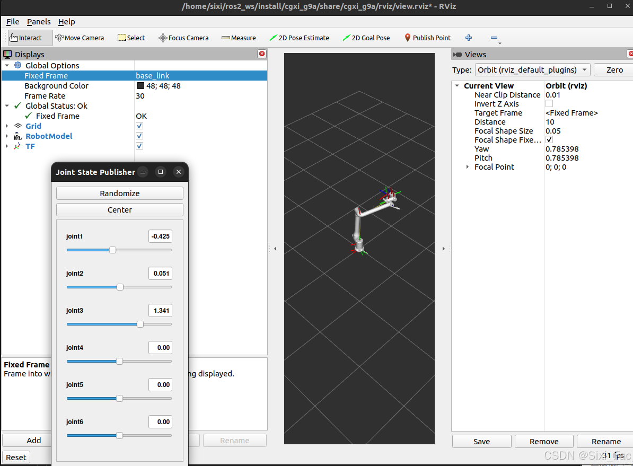Viewport: 633px width, 466px height.
Task: Toggle the Grid display checkbox
Action: coord(139,126)
